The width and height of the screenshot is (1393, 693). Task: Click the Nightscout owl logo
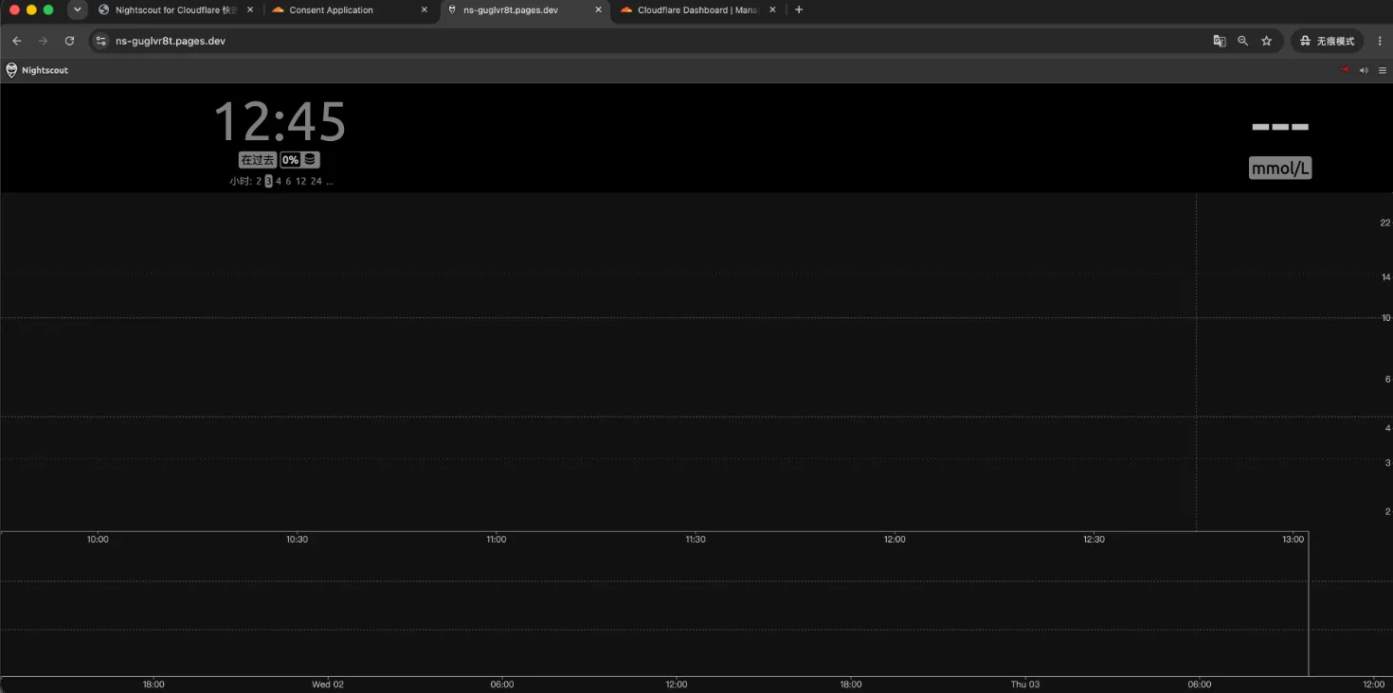point(11,70)
